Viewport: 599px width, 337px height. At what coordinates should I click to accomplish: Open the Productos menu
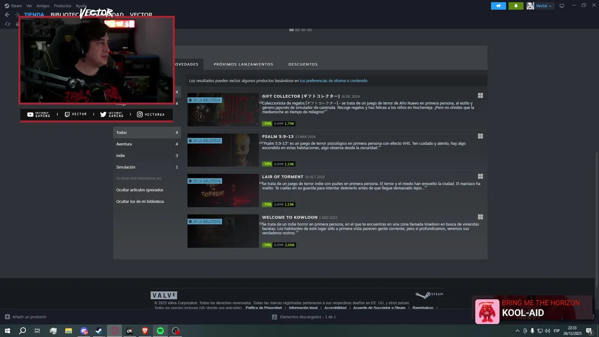click(x=63, y=6)
